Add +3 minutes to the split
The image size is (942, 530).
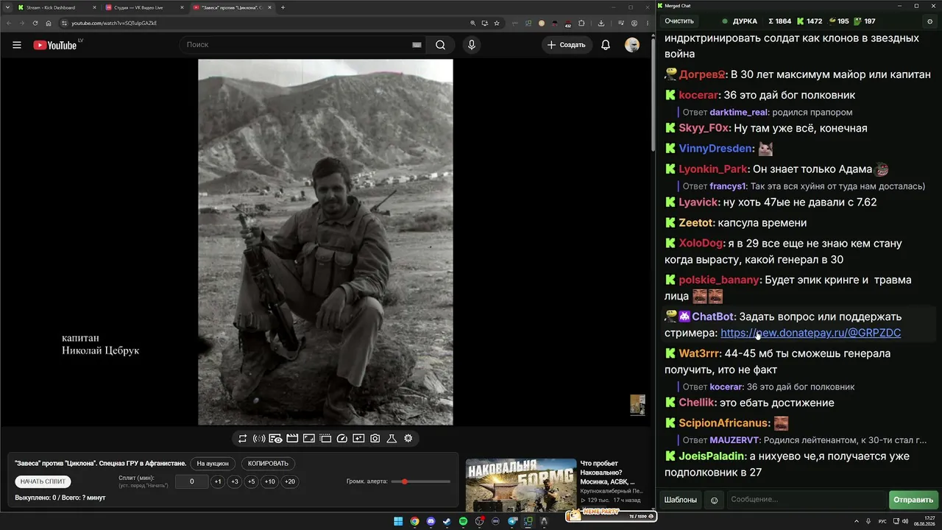(x=235, y=481)
